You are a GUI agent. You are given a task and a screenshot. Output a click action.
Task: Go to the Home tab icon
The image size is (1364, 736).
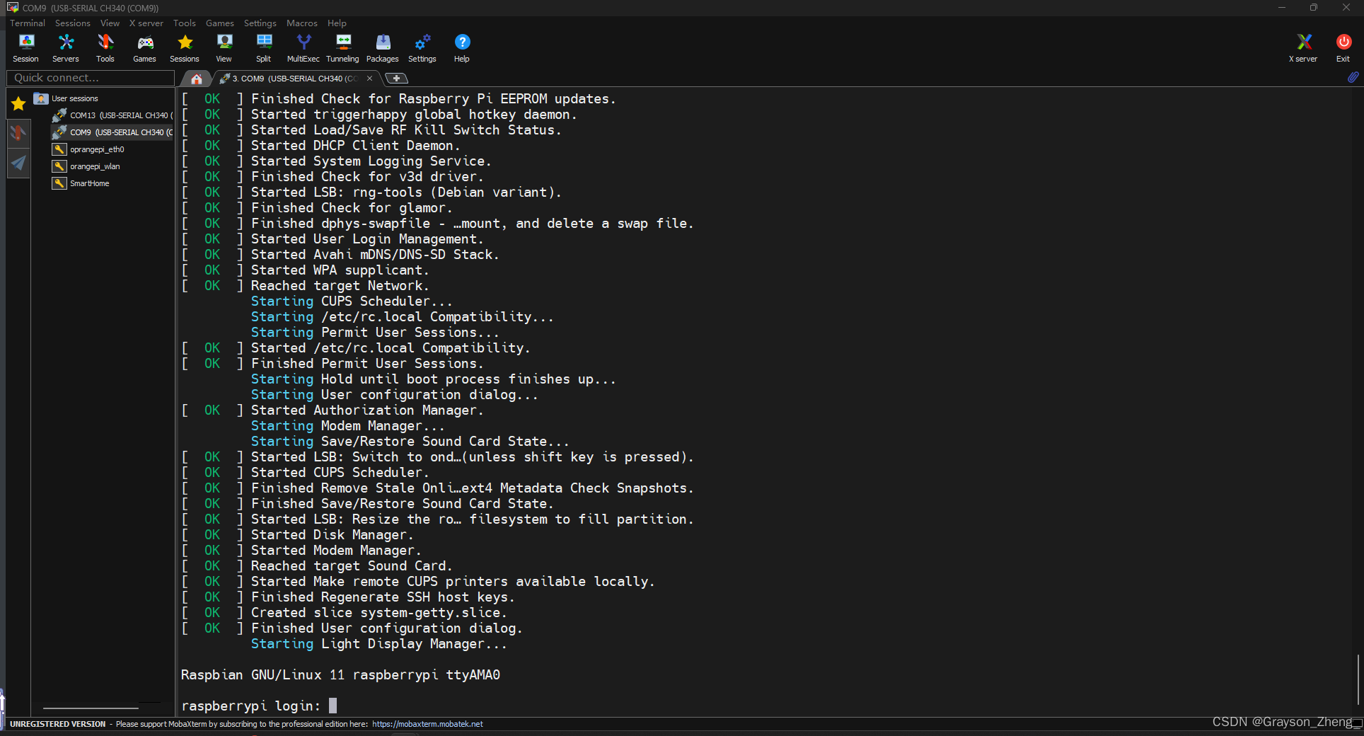coord(197,79)
